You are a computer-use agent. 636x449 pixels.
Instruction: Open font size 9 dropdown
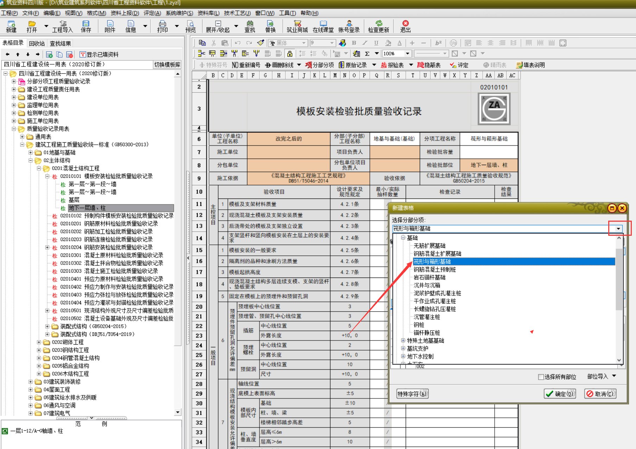tap(332, 43)
